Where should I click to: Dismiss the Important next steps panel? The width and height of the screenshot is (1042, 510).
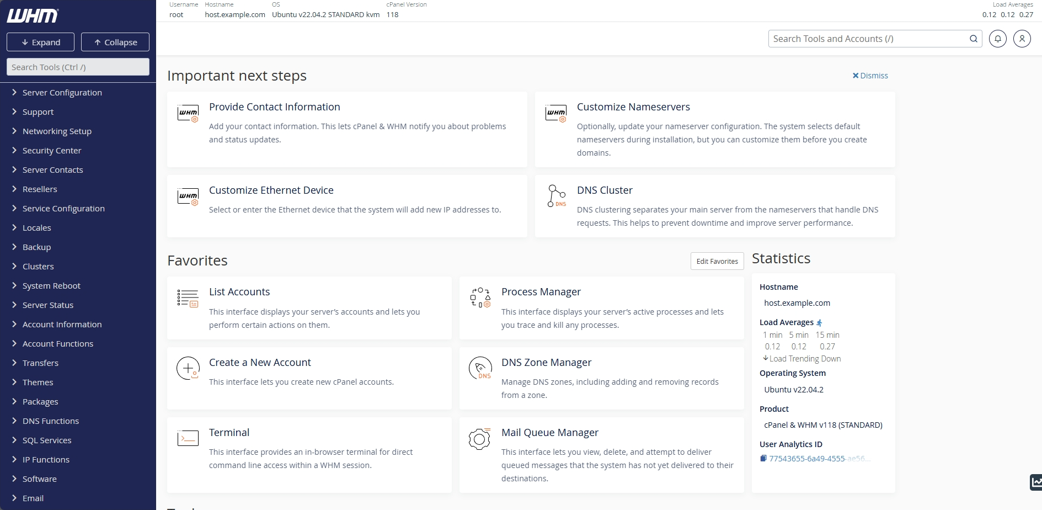click(870, 76)
